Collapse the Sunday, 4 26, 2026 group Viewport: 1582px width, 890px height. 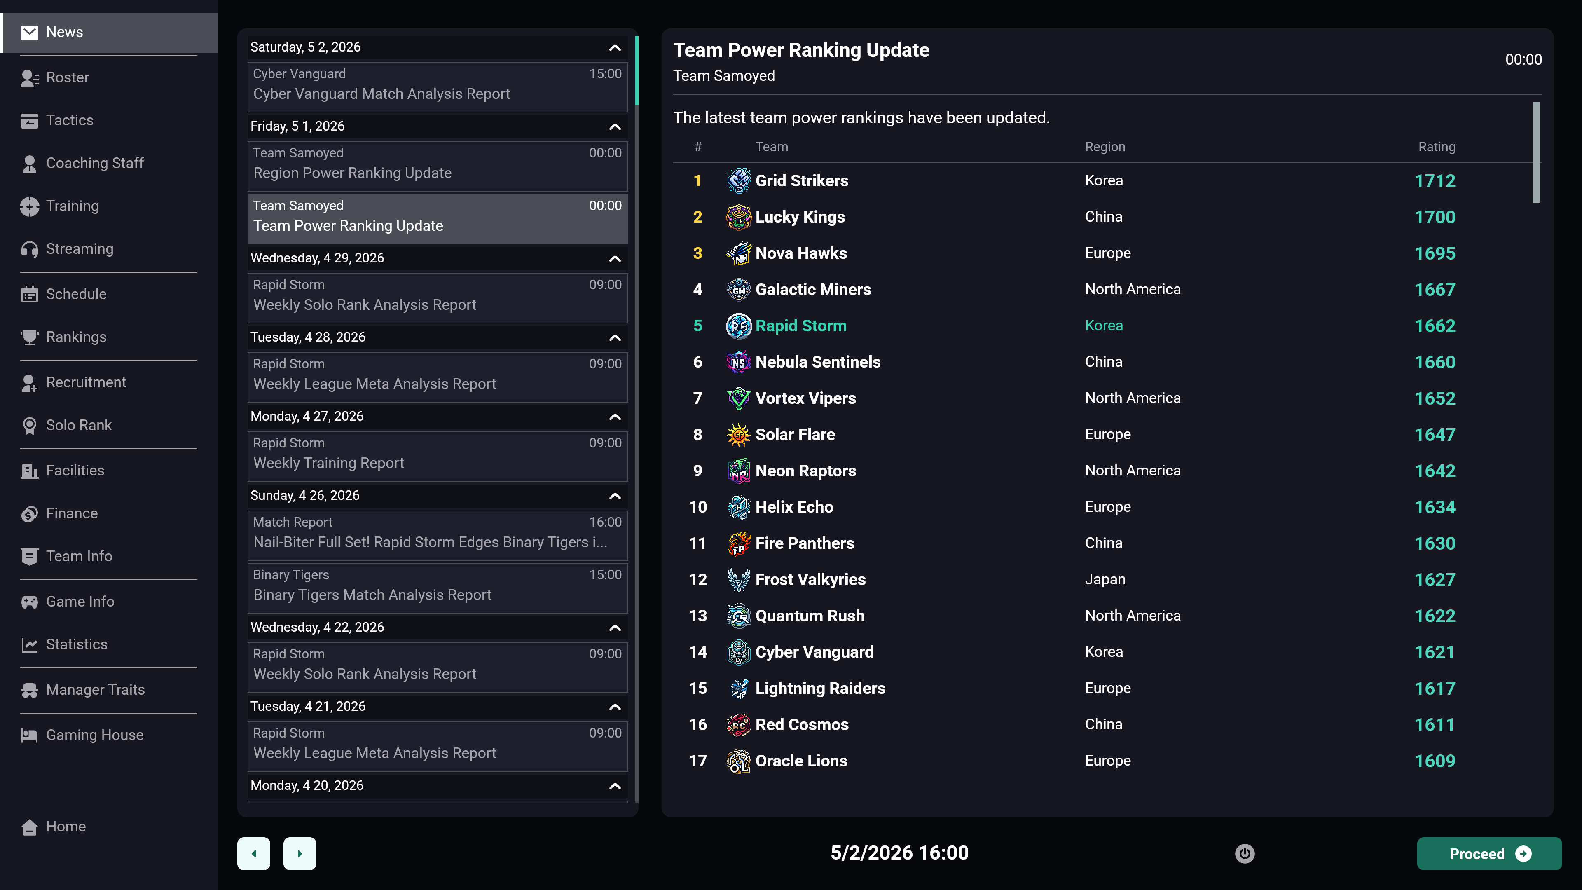614,496
